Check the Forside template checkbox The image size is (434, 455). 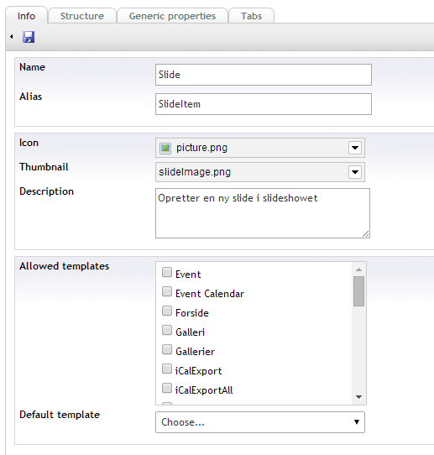[x=167, y=311]
